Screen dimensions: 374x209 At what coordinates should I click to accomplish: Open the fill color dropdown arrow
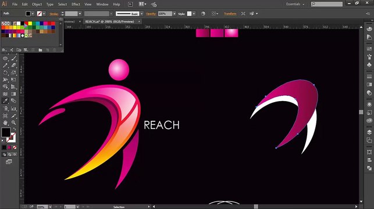33,13
